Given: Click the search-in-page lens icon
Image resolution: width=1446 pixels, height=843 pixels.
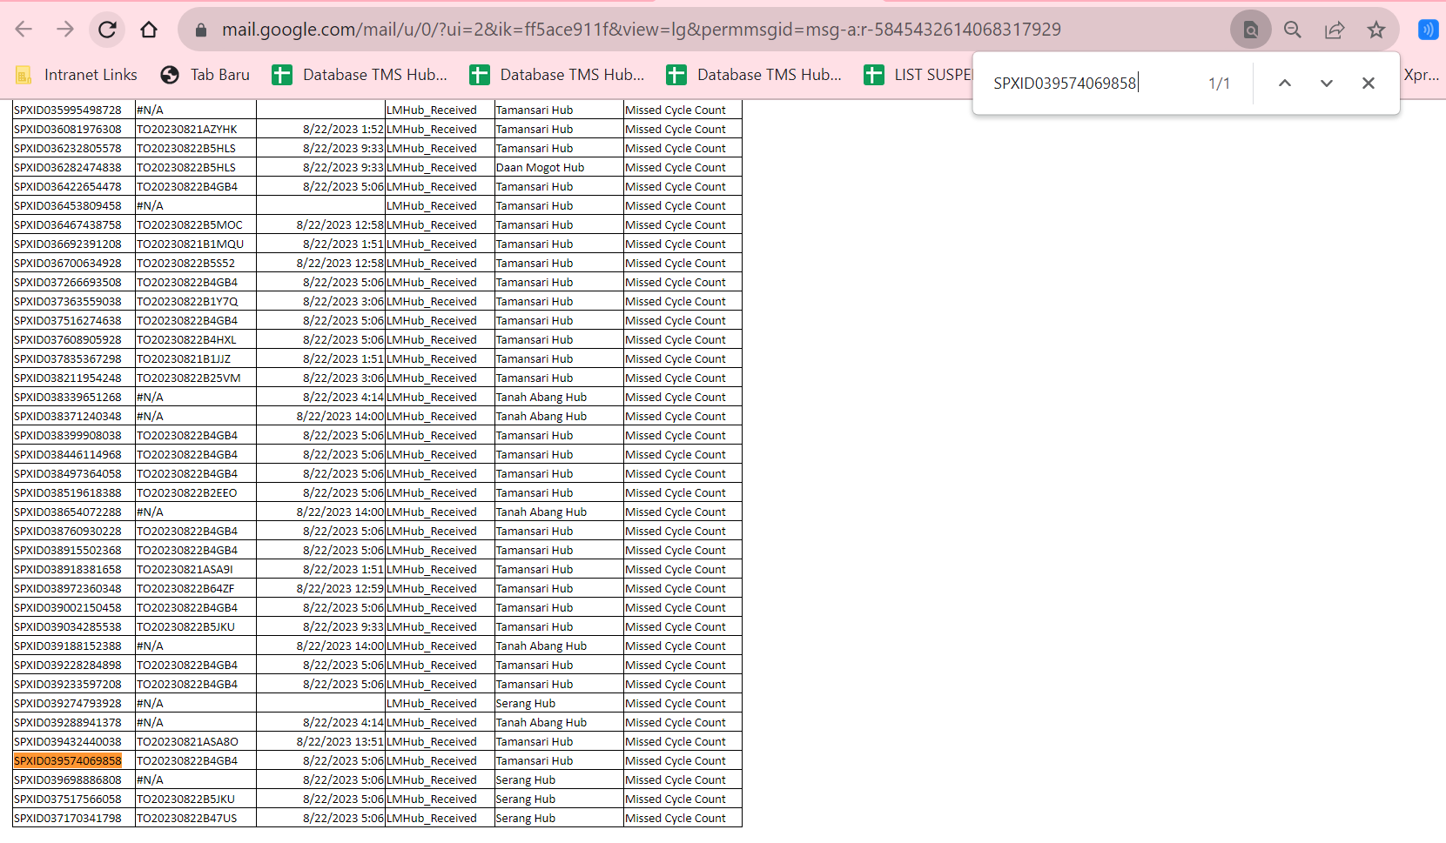Looking at the screenshot, I should point(1250,30).
